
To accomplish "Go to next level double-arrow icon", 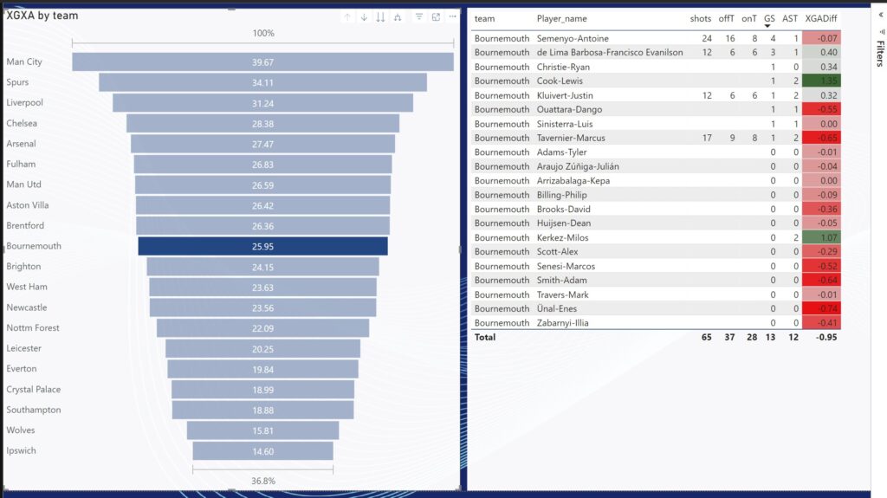I will click(x=381, y=17).
